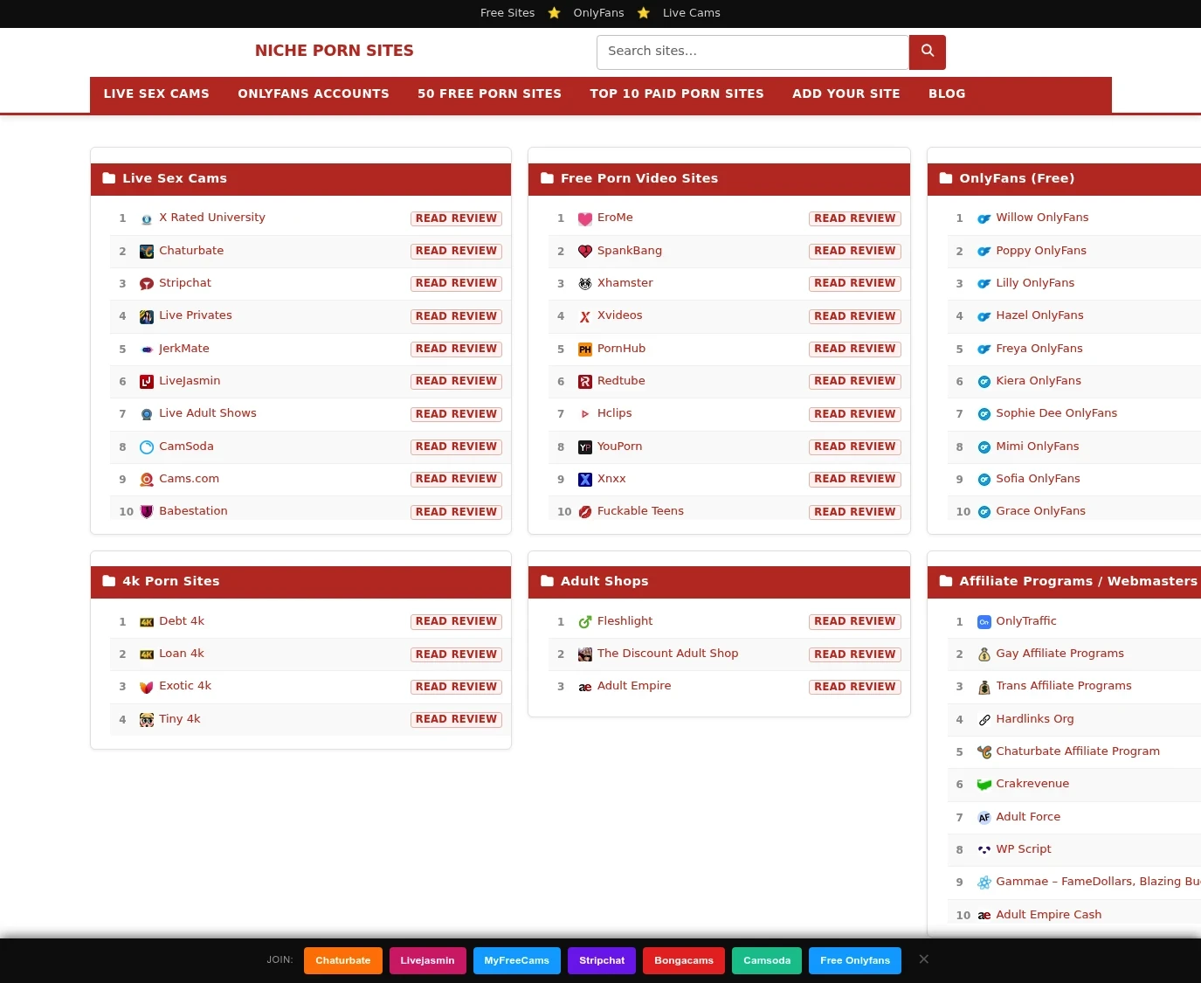Viewport: 1201px width, 983px height.
Task: Open the Add Your Site menu item
Action: tap(846, 93)
